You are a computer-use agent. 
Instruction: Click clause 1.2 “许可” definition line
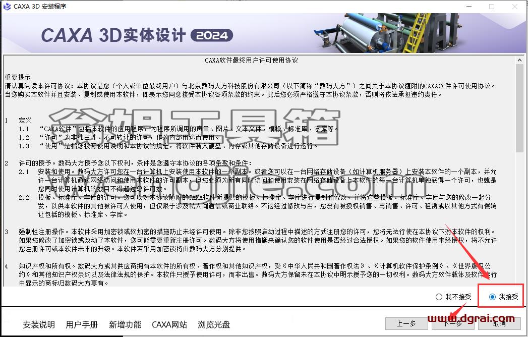(120, 138)
